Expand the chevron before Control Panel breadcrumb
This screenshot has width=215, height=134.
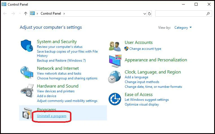click(x=37, y=14)
